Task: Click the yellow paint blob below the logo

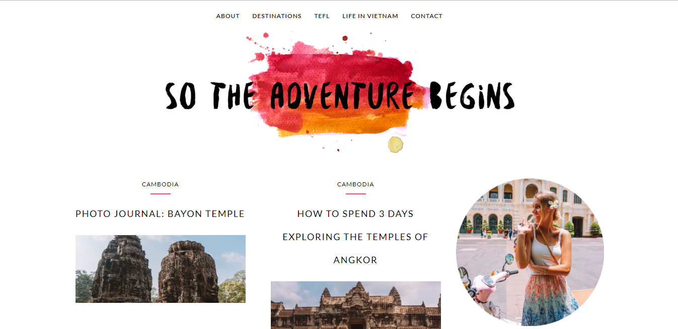Action: (x=396, y=145)
